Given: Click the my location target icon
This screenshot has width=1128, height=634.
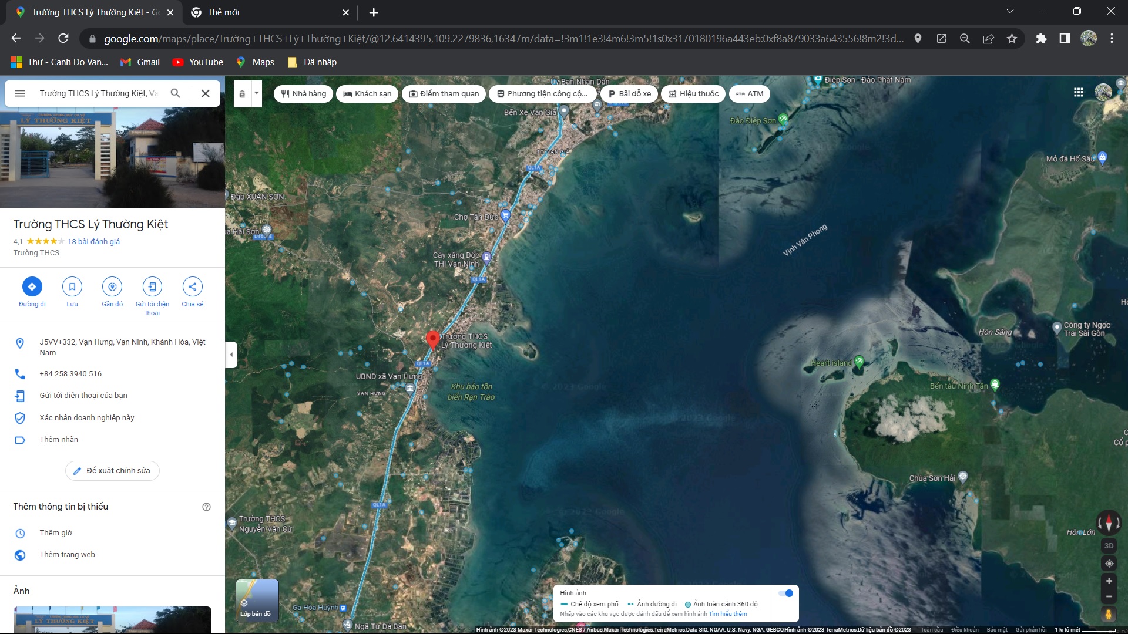Looking at the screenshot, I should coord(1109,564).
